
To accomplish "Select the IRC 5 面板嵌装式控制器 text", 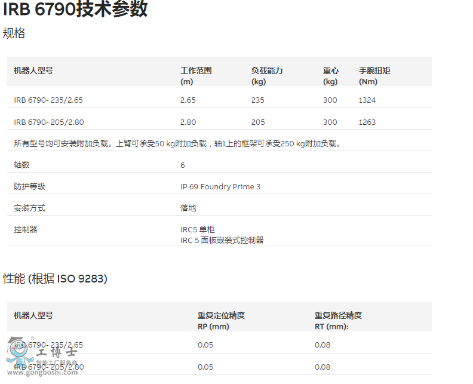I will [222, 240].
